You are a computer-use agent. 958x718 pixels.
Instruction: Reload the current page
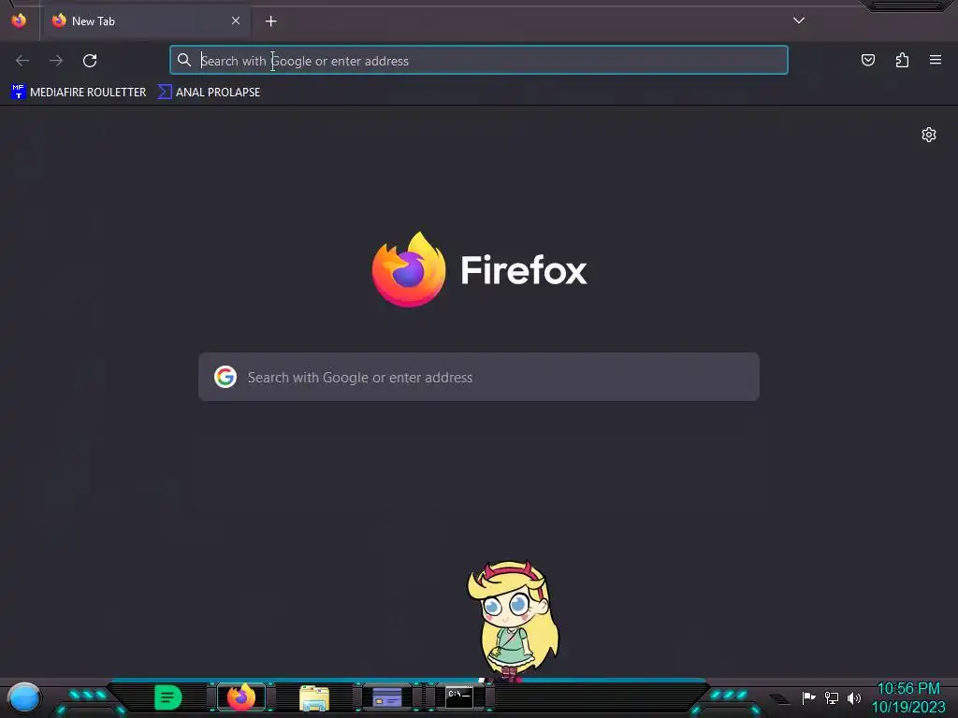click(x=90, y=61)
